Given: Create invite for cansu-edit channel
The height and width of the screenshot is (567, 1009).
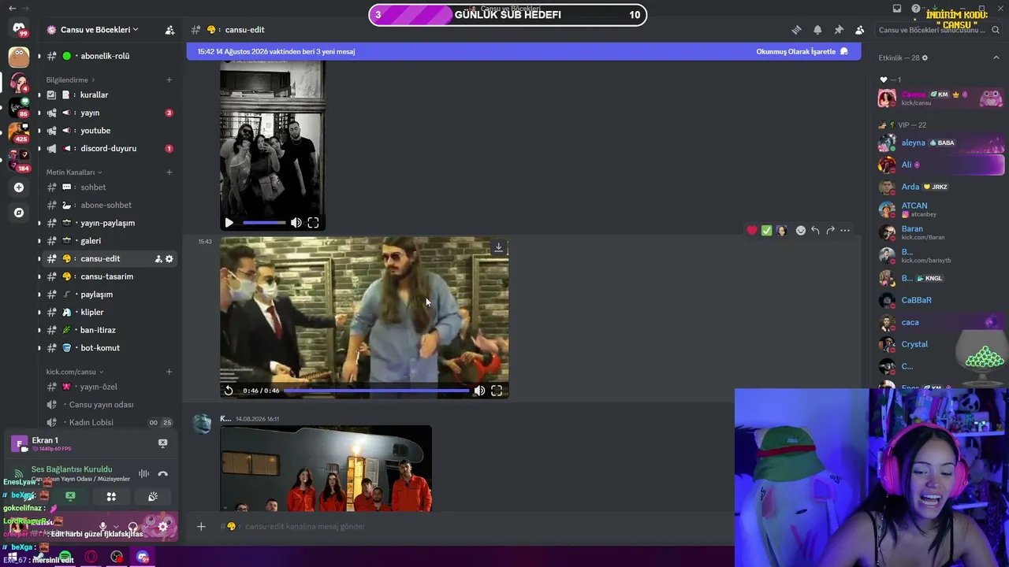Looking at the screenshot, I should click(158, 258).
